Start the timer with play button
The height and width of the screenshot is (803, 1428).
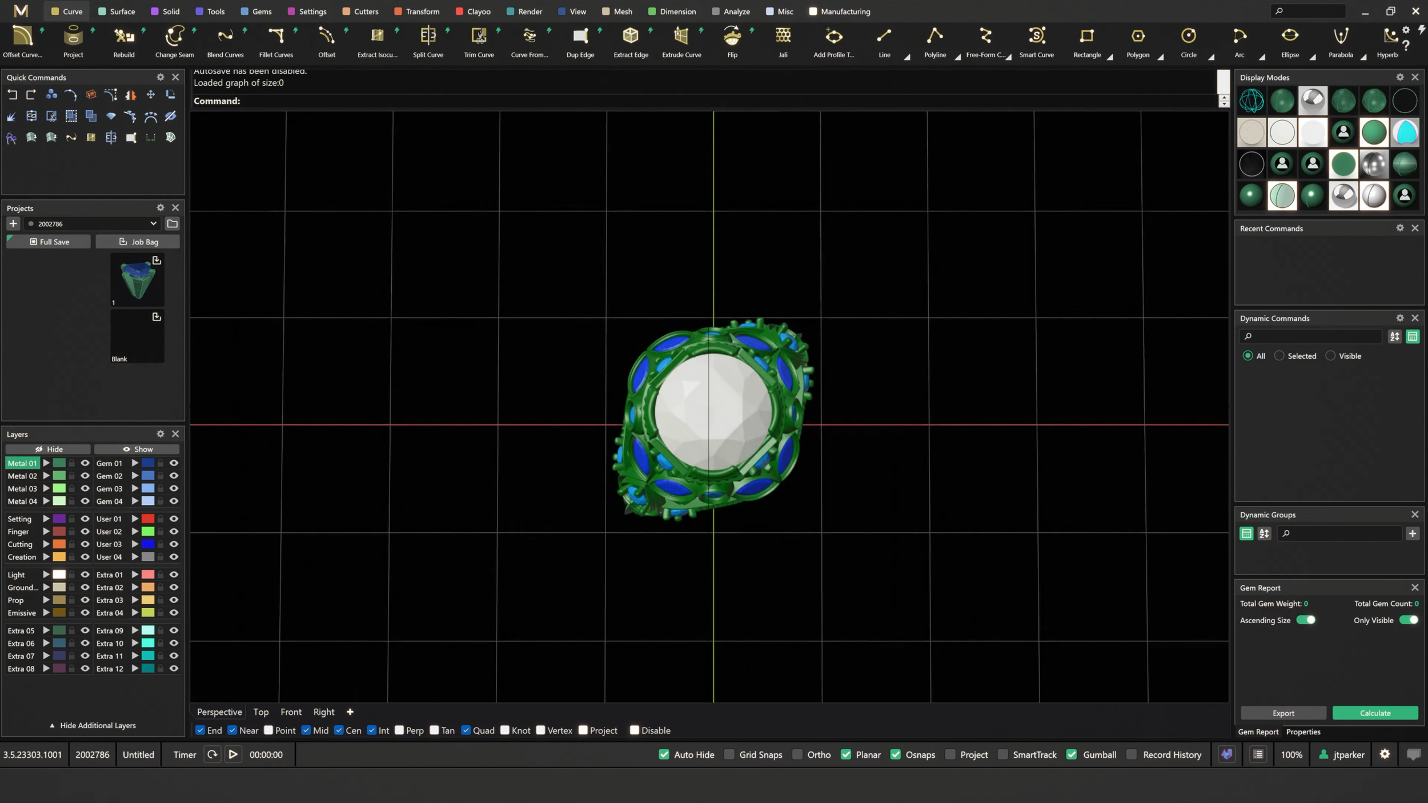click(x=233, y=754)
